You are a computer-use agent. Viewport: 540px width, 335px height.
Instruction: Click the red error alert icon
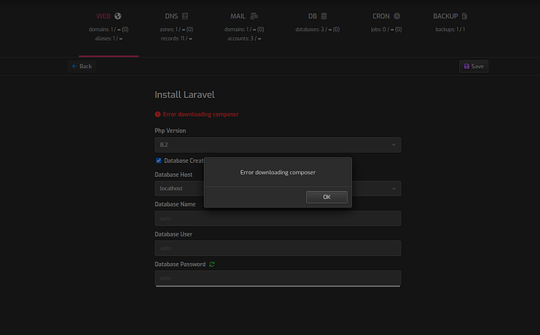point(158,114)
